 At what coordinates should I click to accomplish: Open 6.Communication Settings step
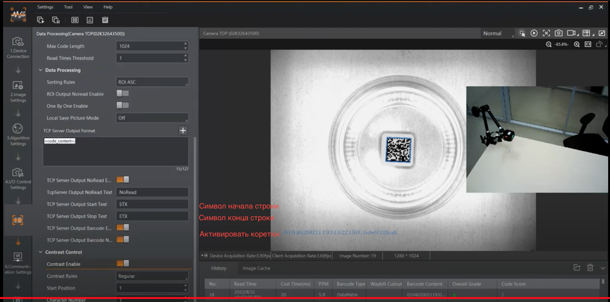[x=18, y=264]
